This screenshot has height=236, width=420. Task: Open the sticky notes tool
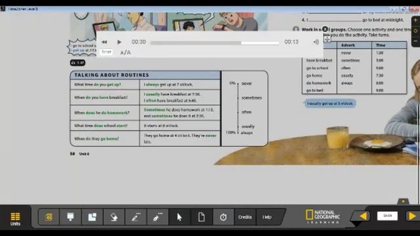click(x=92, y=217)
